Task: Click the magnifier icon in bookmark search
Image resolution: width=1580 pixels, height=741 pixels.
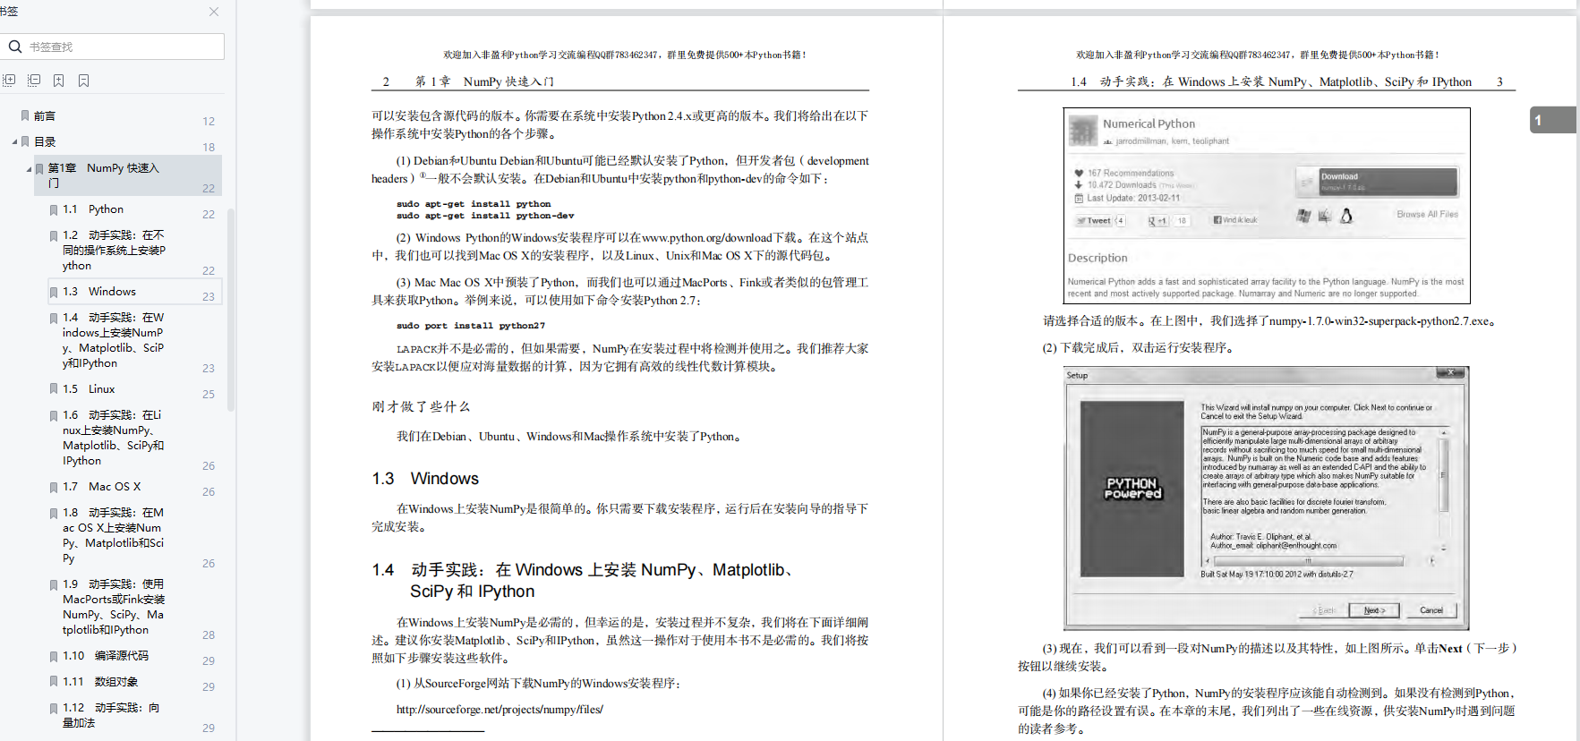Action: tap(15, 47)
